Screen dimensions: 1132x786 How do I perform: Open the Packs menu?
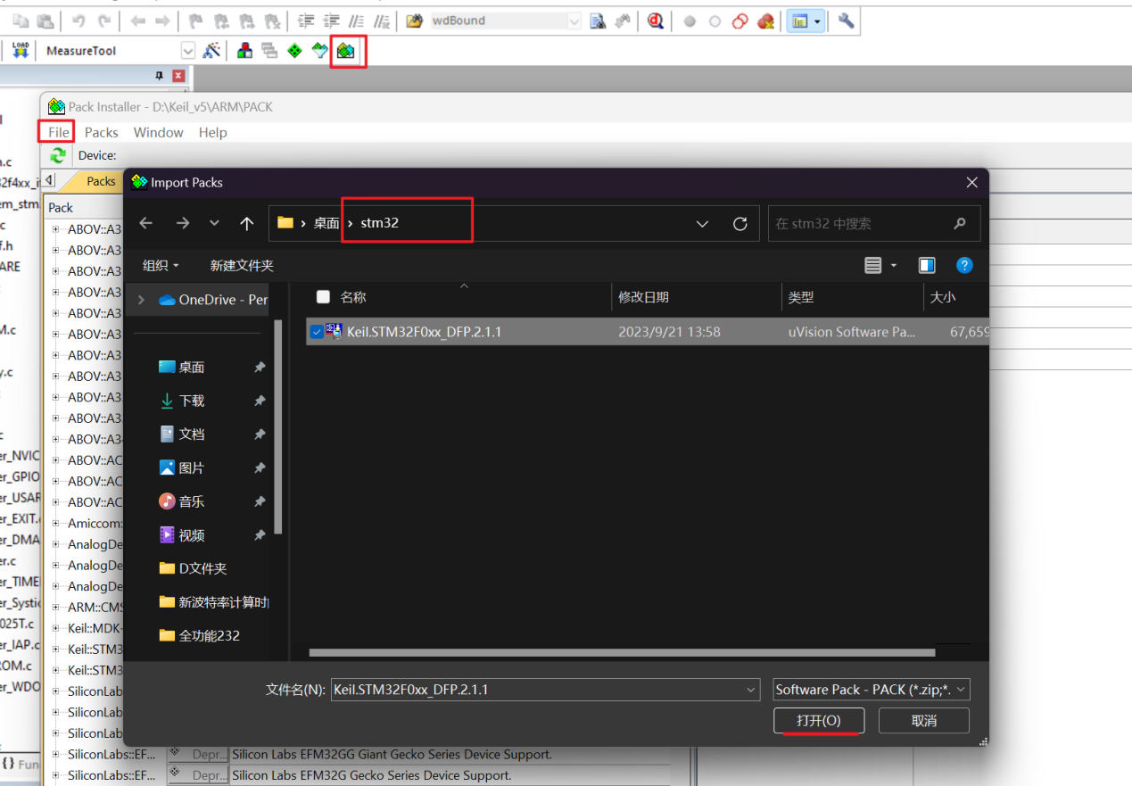point(102,132)
